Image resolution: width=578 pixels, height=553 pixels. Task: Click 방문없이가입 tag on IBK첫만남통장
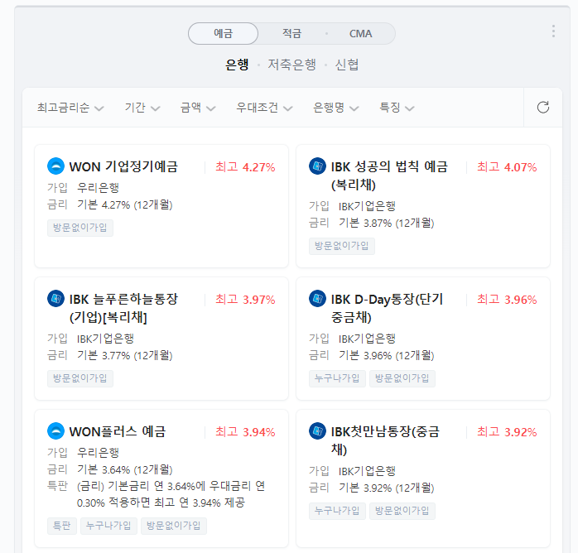click(x=402, y=511)
